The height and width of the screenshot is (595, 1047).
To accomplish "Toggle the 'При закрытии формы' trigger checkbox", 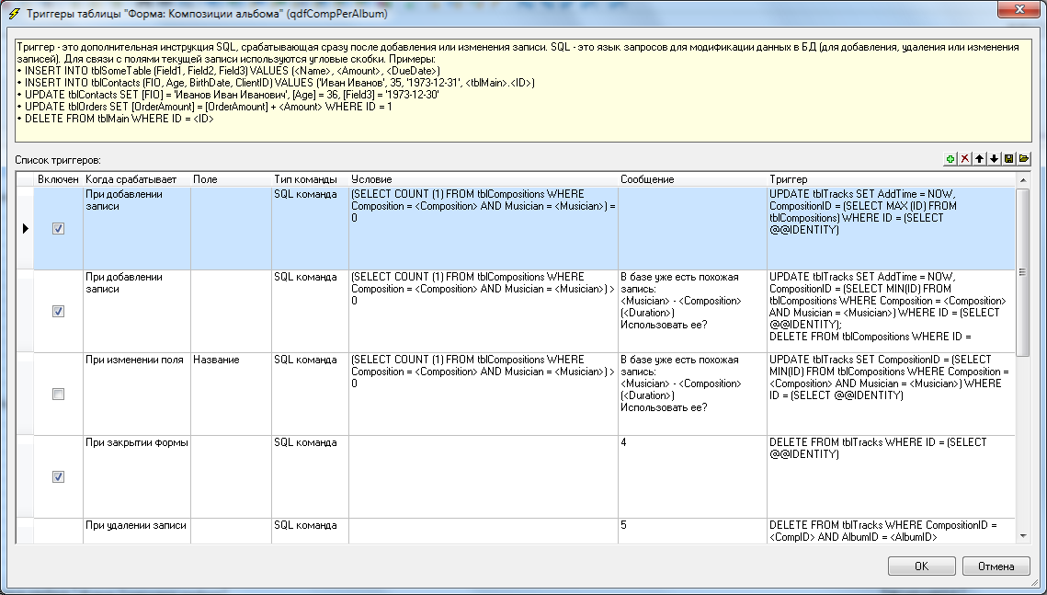I will (x=58, y=476).
